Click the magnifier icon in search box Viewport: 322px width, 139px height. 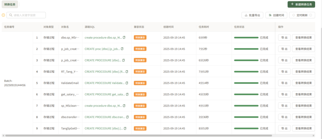pyautogui.click(x=11, y=15)
